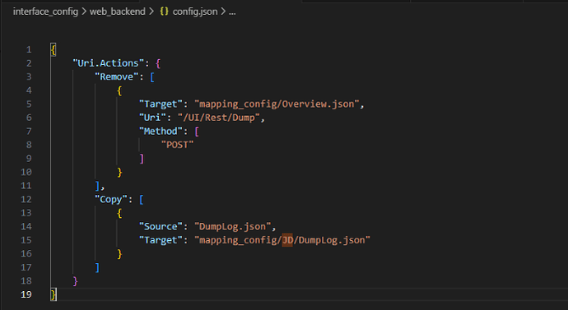Click the "POST" string value

tap(178, 145)
